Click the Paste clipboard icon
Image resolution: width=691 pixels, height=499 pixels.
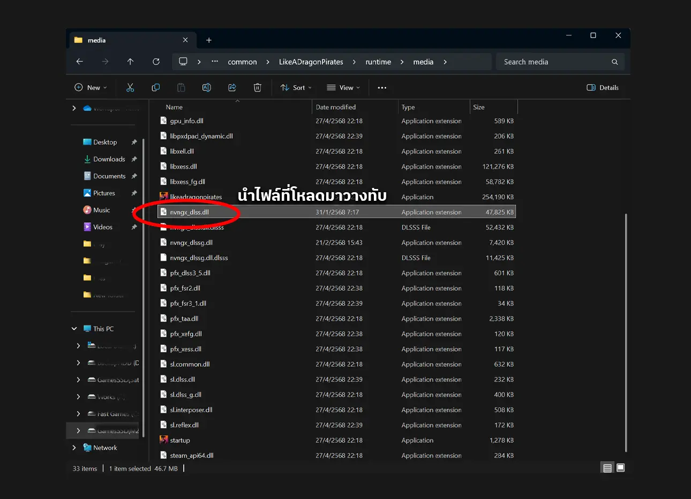pyautogui.click(x=181, y=88)
